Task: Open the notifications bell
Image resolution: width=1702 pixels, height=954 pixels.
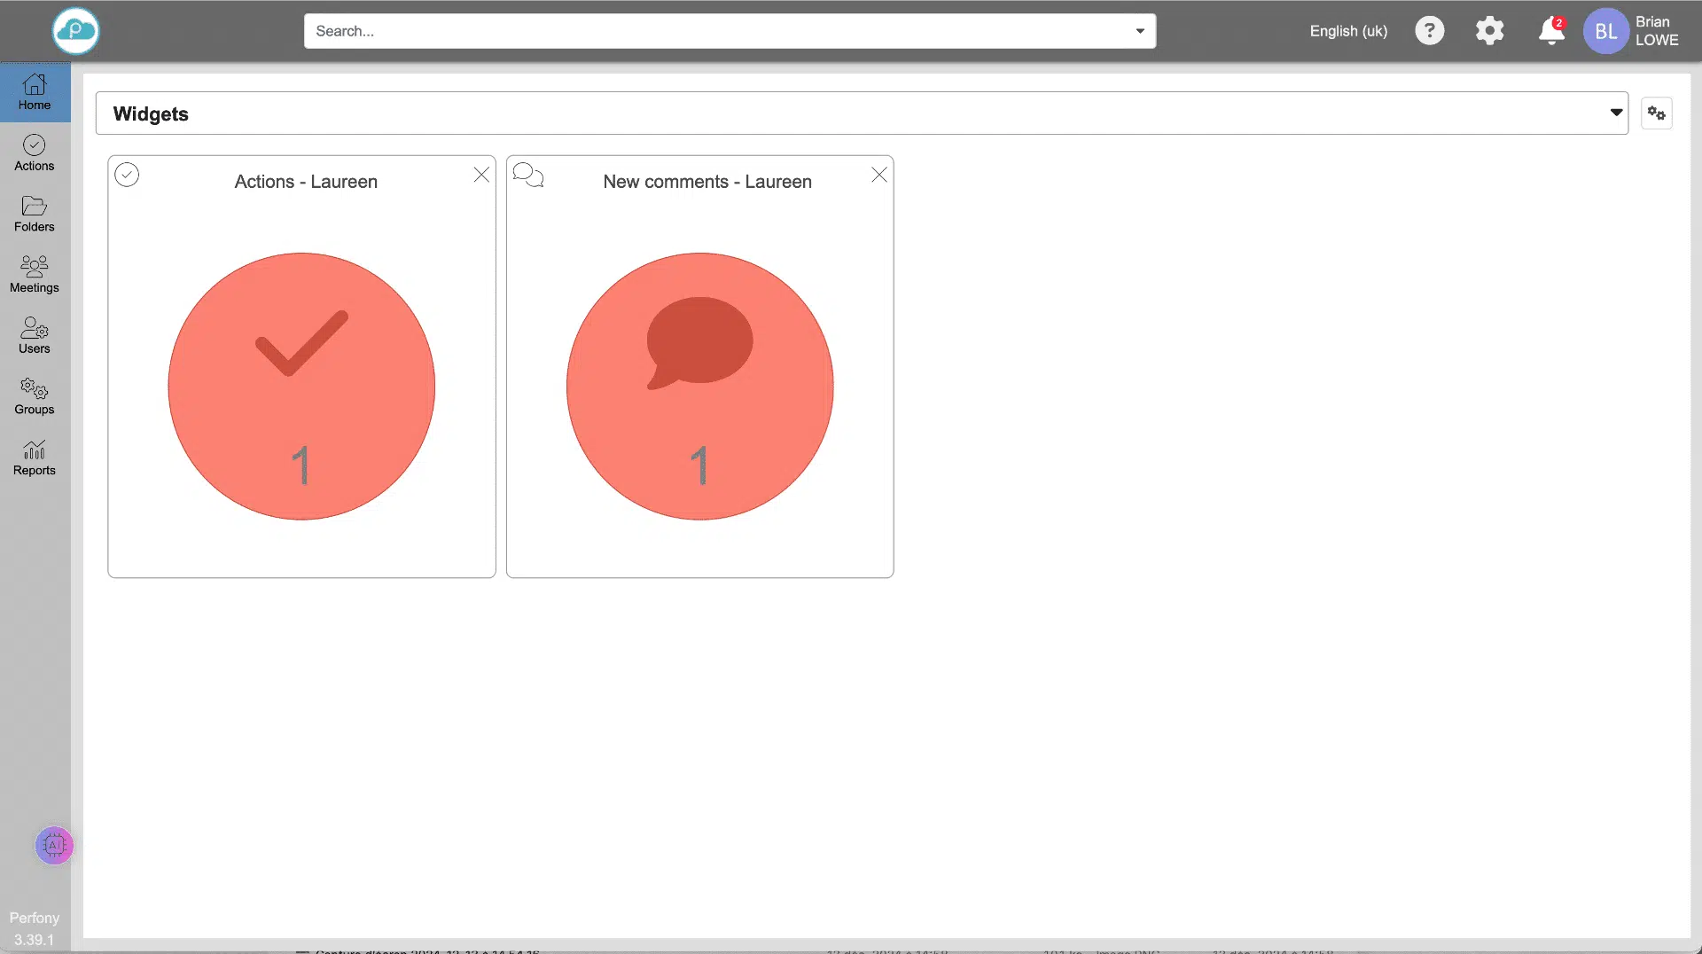Action: click(1550, 31)
